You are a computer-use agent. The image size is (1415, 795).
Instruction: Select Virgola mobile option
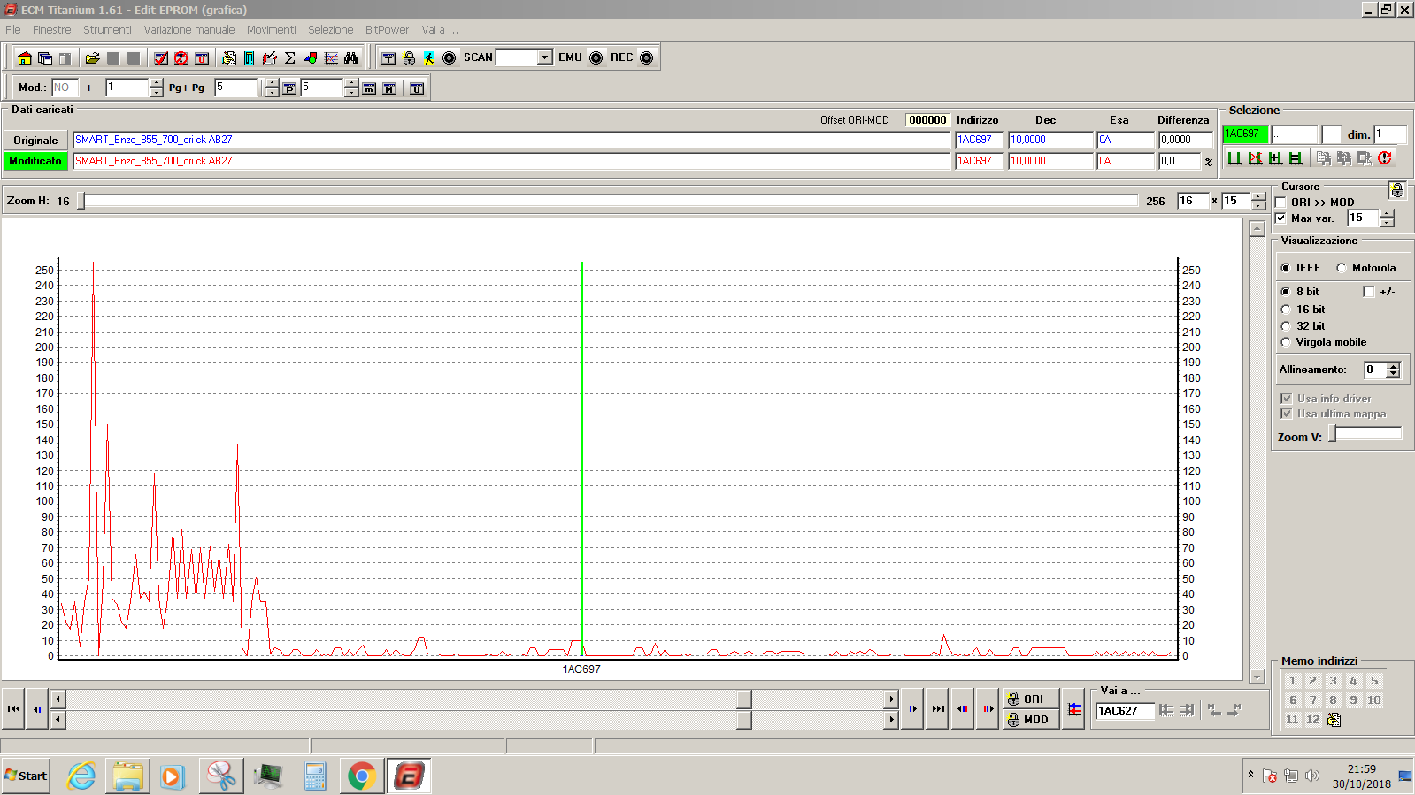(1286, 342)
